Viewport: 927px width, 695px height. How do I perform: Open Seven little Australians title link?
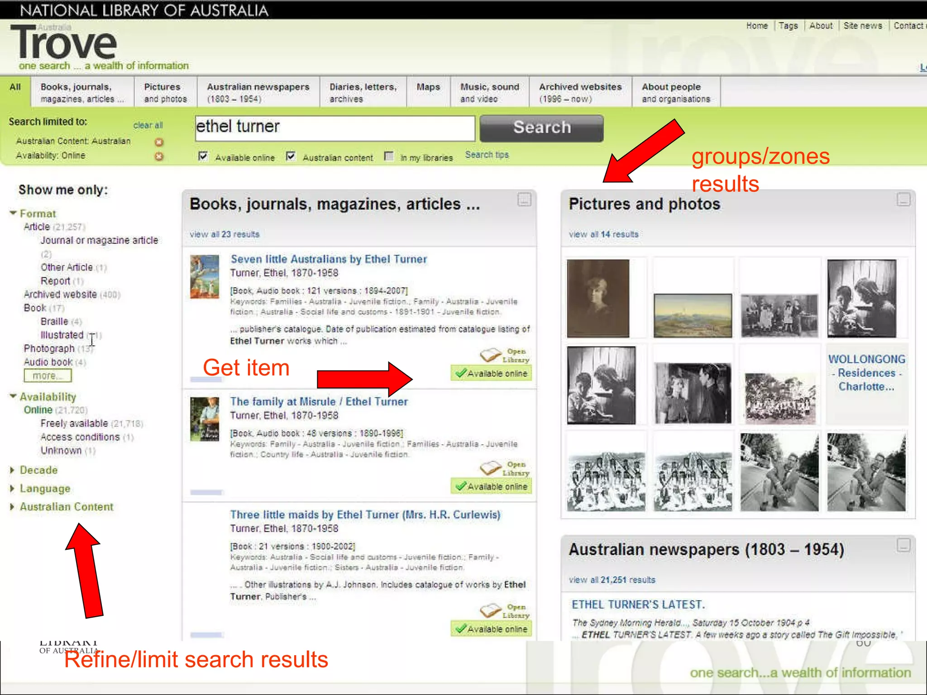click(x=329, y=259)
